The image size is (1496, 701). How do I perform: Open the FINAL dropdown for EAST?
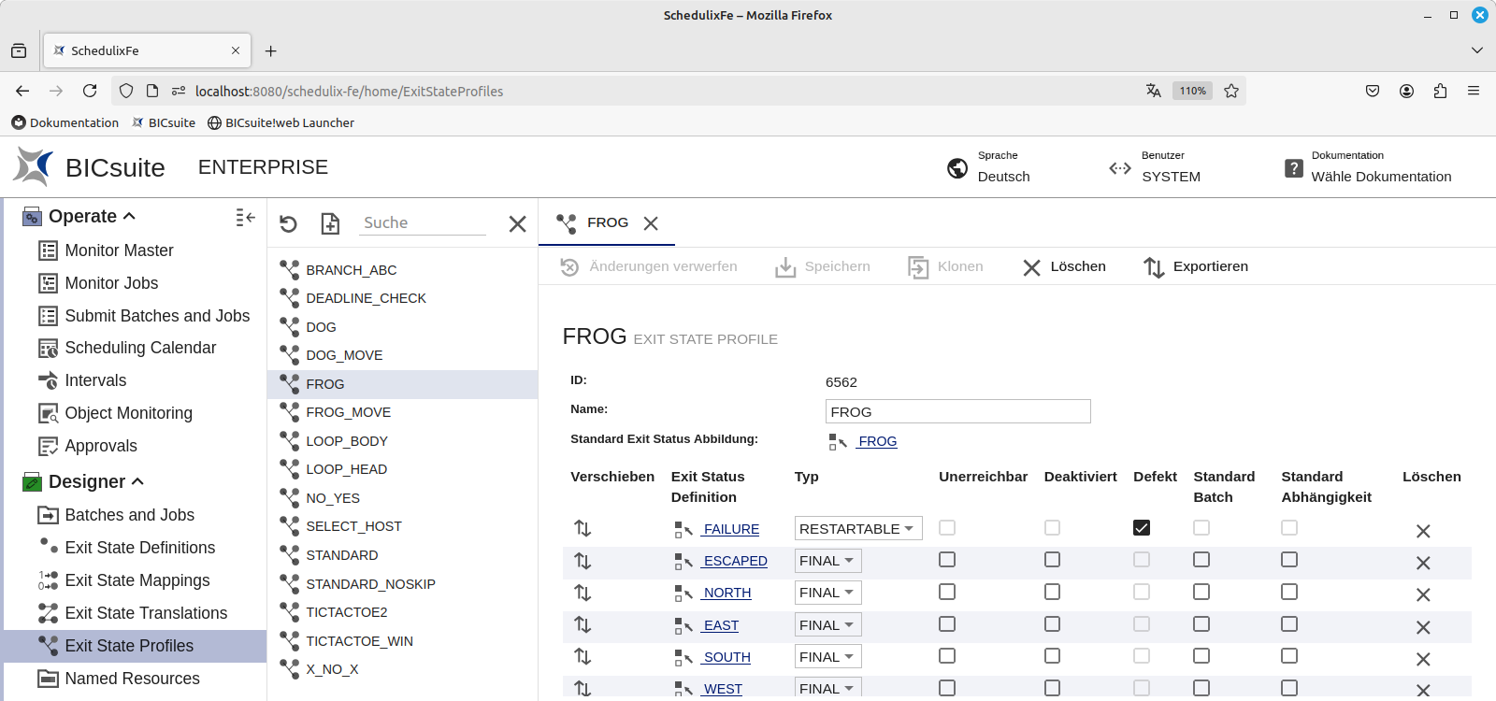pyautogui.click(x=827, y=625)
